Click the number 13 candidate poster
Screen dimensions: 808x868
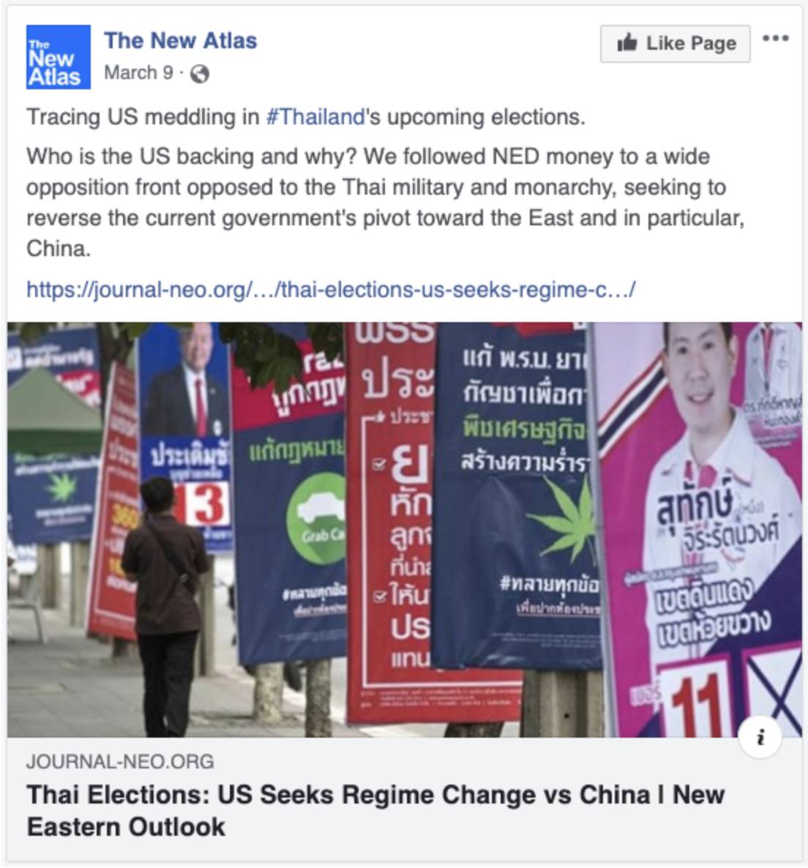pyautogui.click(x=185, y=438)
